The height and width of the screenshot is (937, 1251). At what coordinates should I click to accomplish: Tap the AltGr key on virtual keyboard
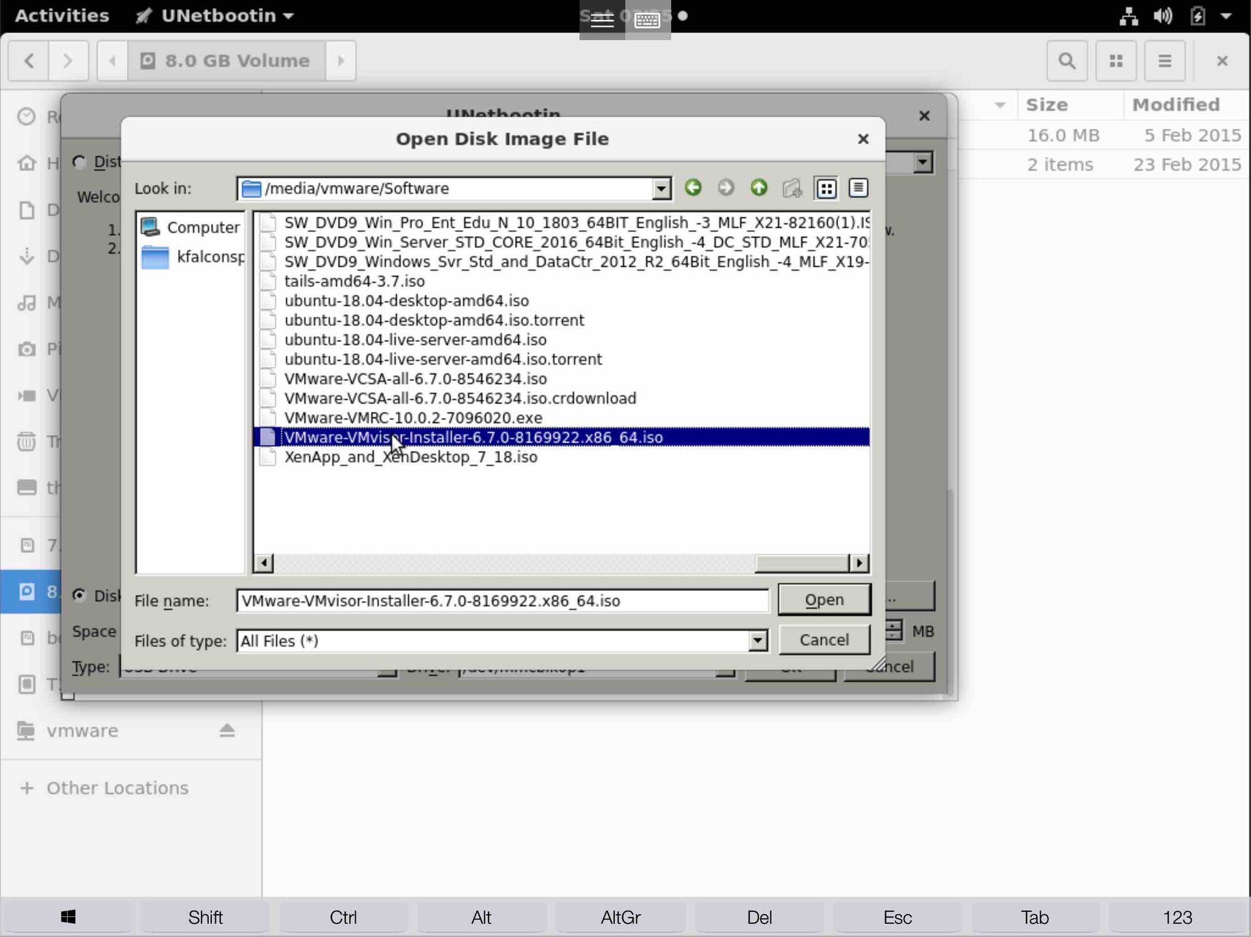tap(620, 917)
